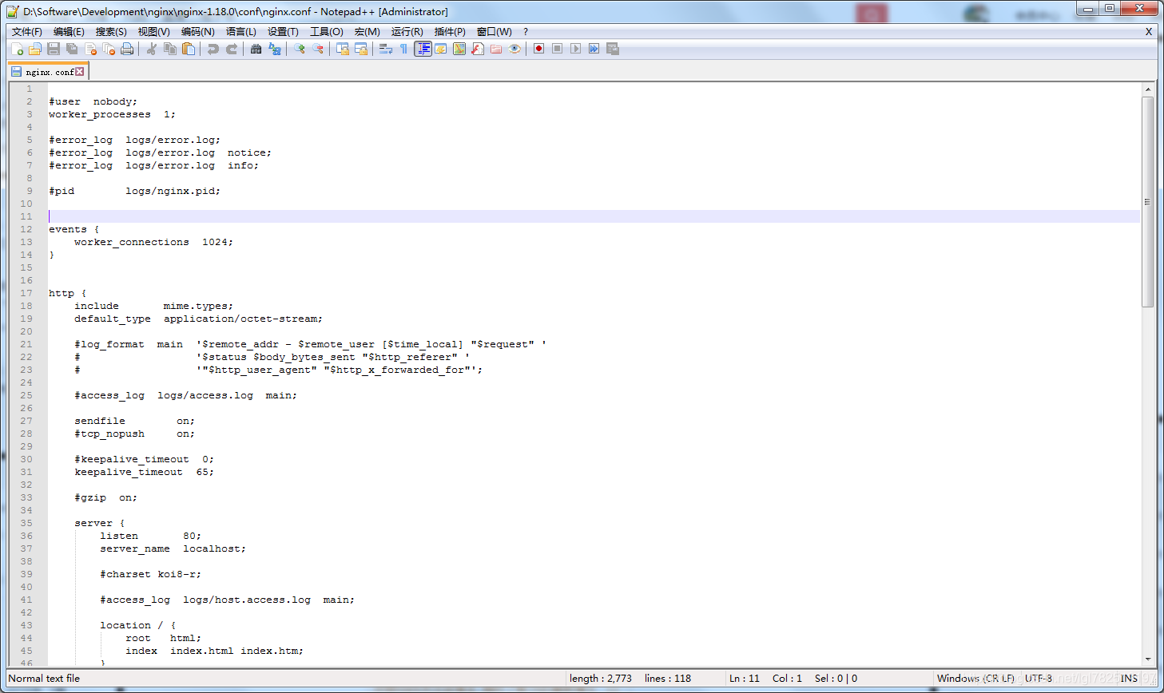Click the Close All toolbar icon
Image resolution: width=1164 pixels, height=693 pixels.
[109, 49]
